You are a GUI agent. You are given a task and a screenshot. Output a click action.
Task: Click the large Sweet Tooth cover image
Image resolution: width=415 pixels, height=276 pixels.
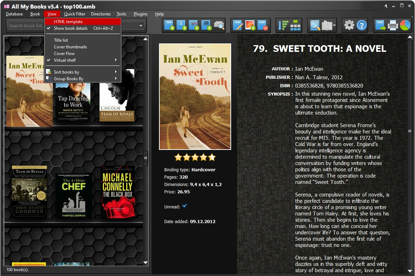(x=195, y=97)
